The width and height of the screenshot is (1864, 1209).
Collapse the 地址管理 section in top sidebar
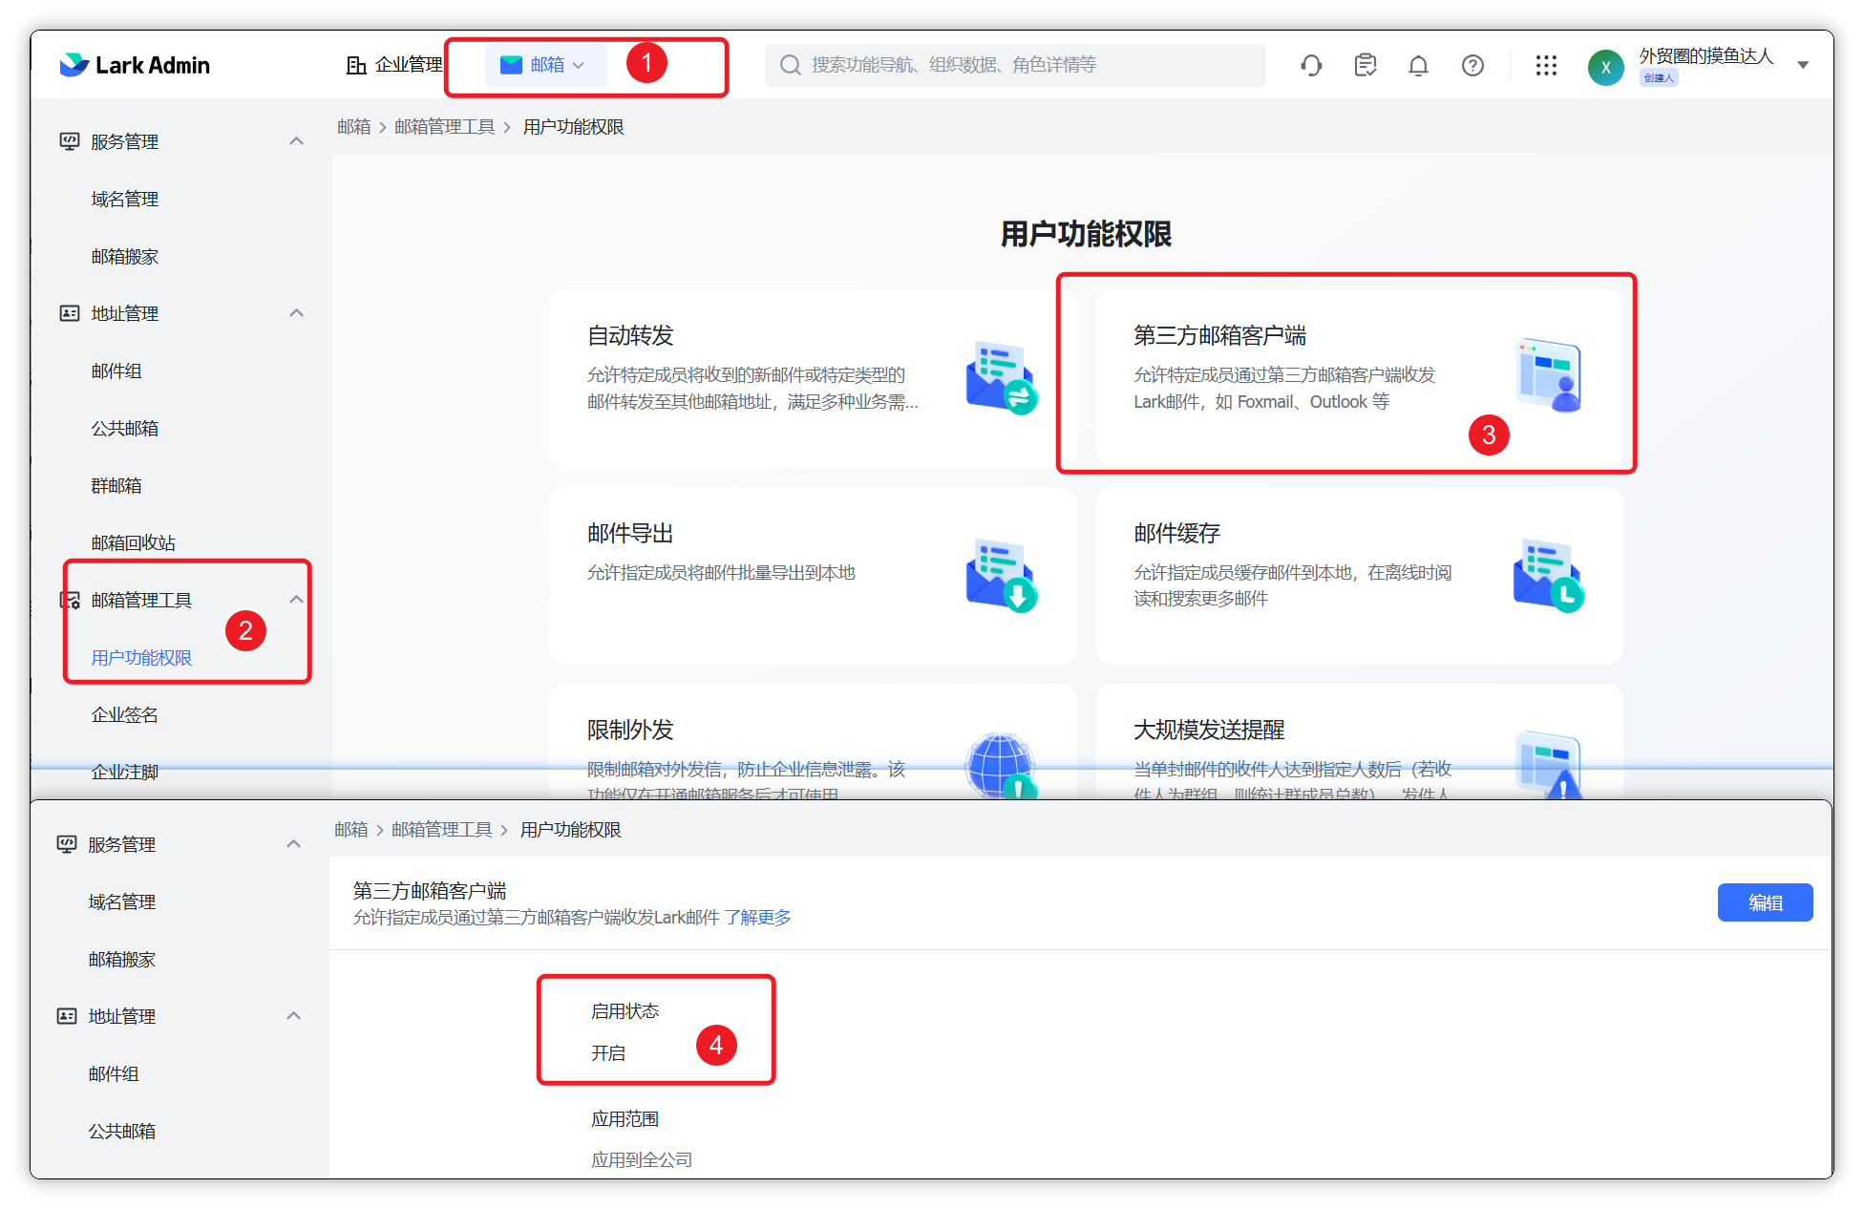(x=296, y=313)
